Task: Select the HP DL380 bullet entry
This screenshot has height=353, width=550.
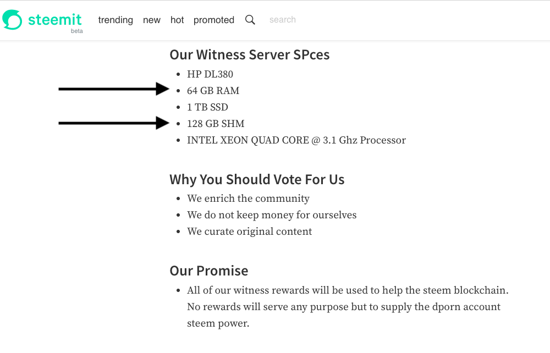Action: click(x=210, y=74)
